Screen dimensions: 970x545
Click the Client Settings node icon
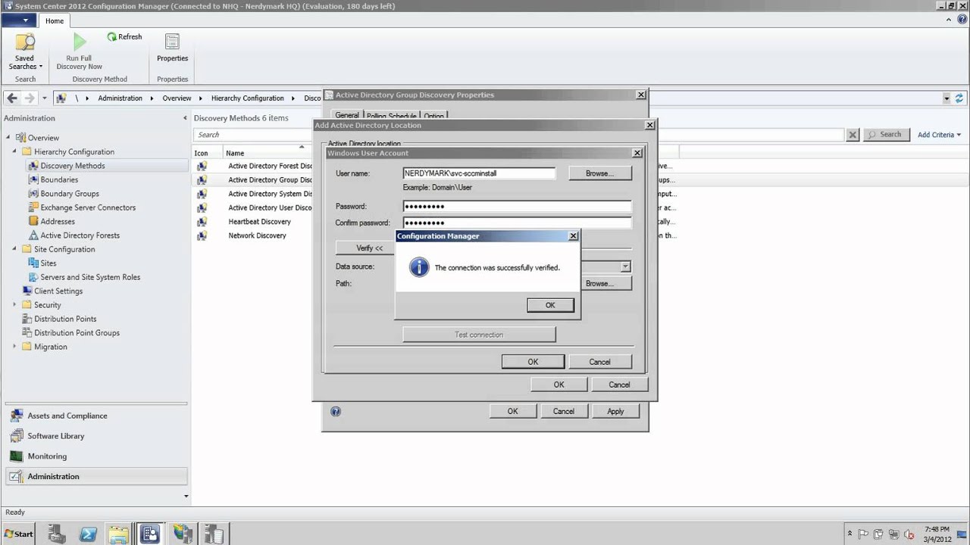pyautogui.click(x=27, y=291)
